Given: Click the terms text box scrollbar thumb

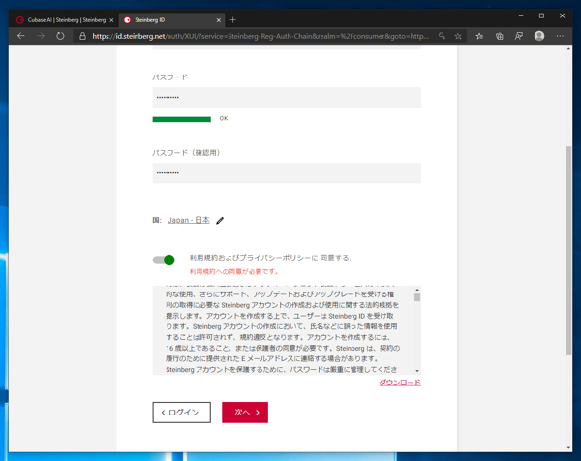Looking at the screenshot, I should click(417, 297).
